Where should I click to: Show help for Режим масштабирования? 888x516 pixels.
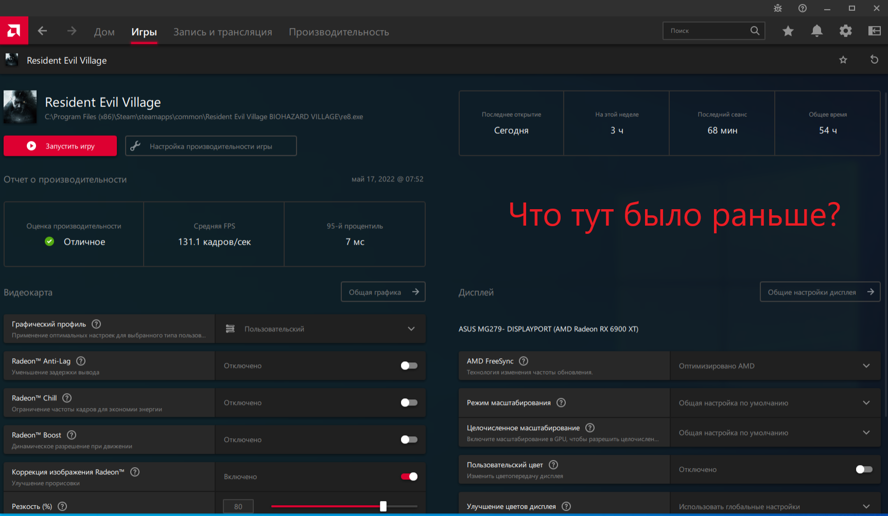click(561, 402)
